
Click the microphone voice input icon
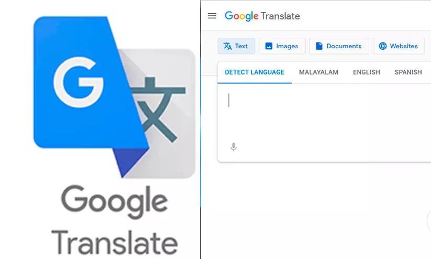234,147
